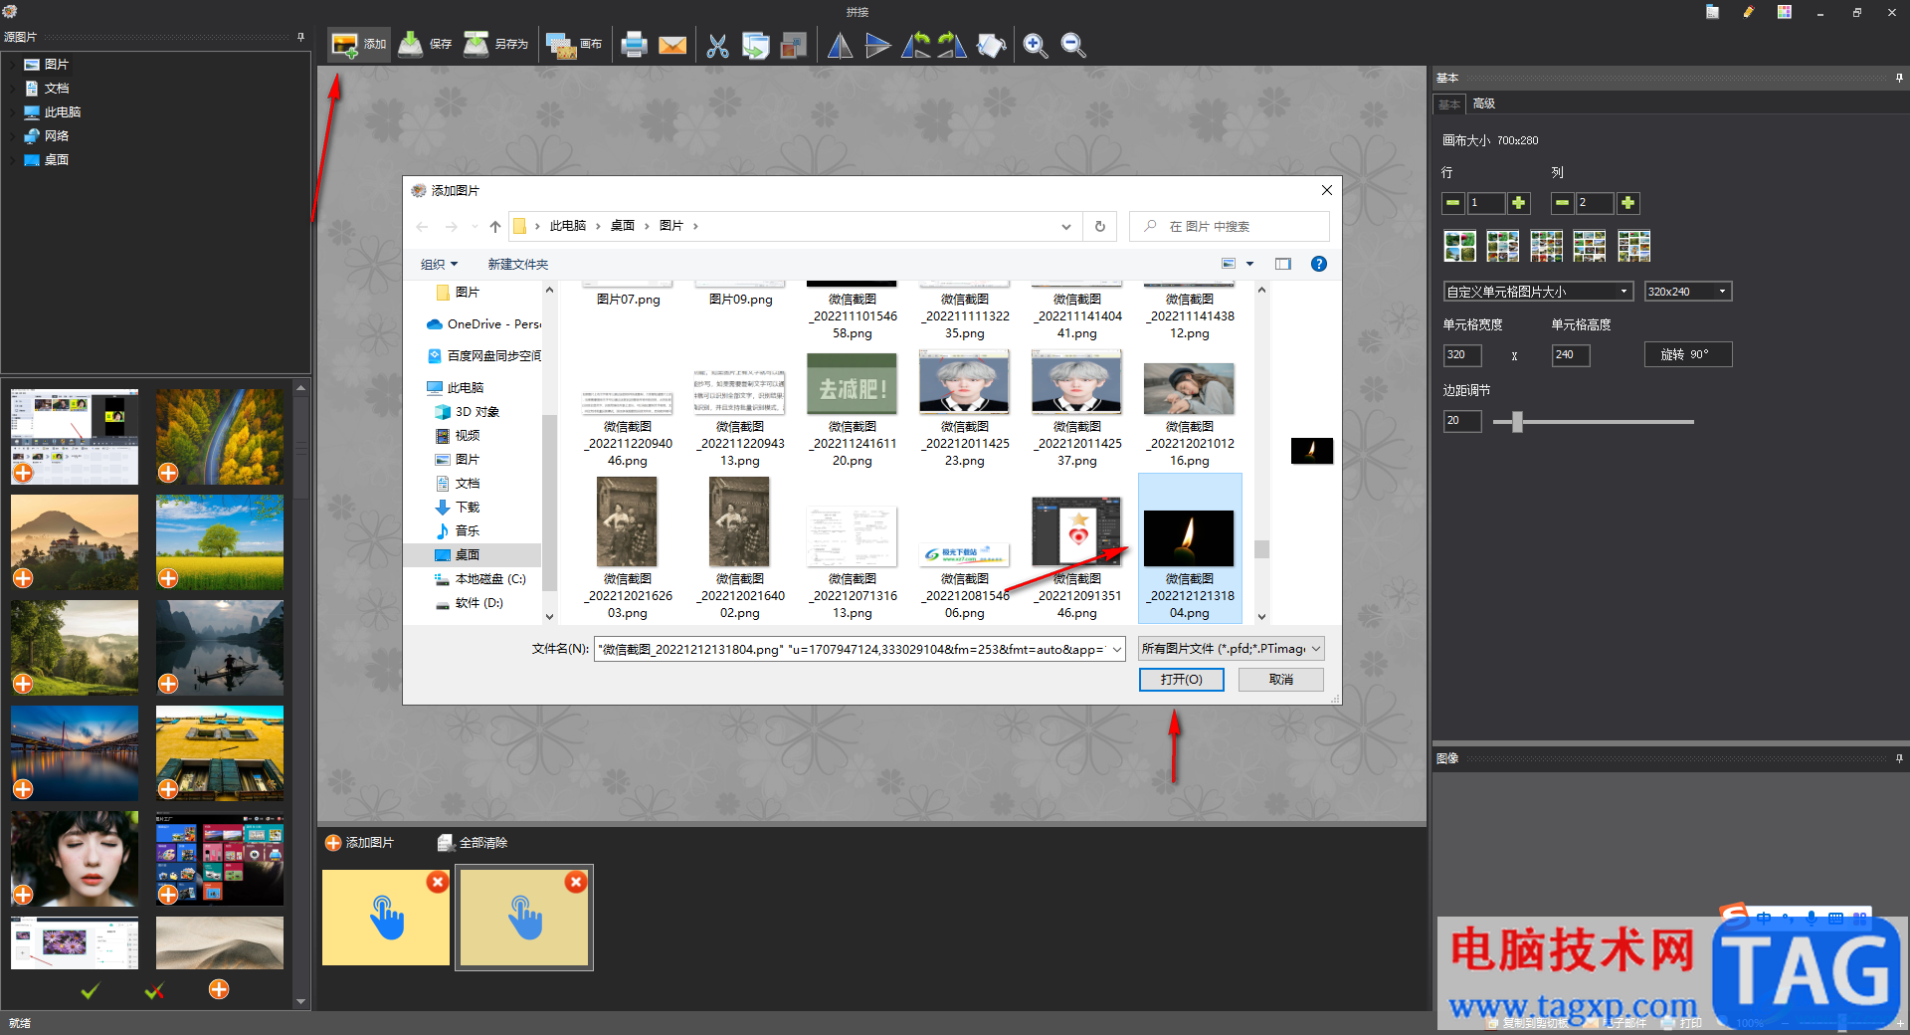Pin the 基本 panel with pushpin icon
The image size is (1910, 1035).
pyautogui.click(x=1899, y=78)
